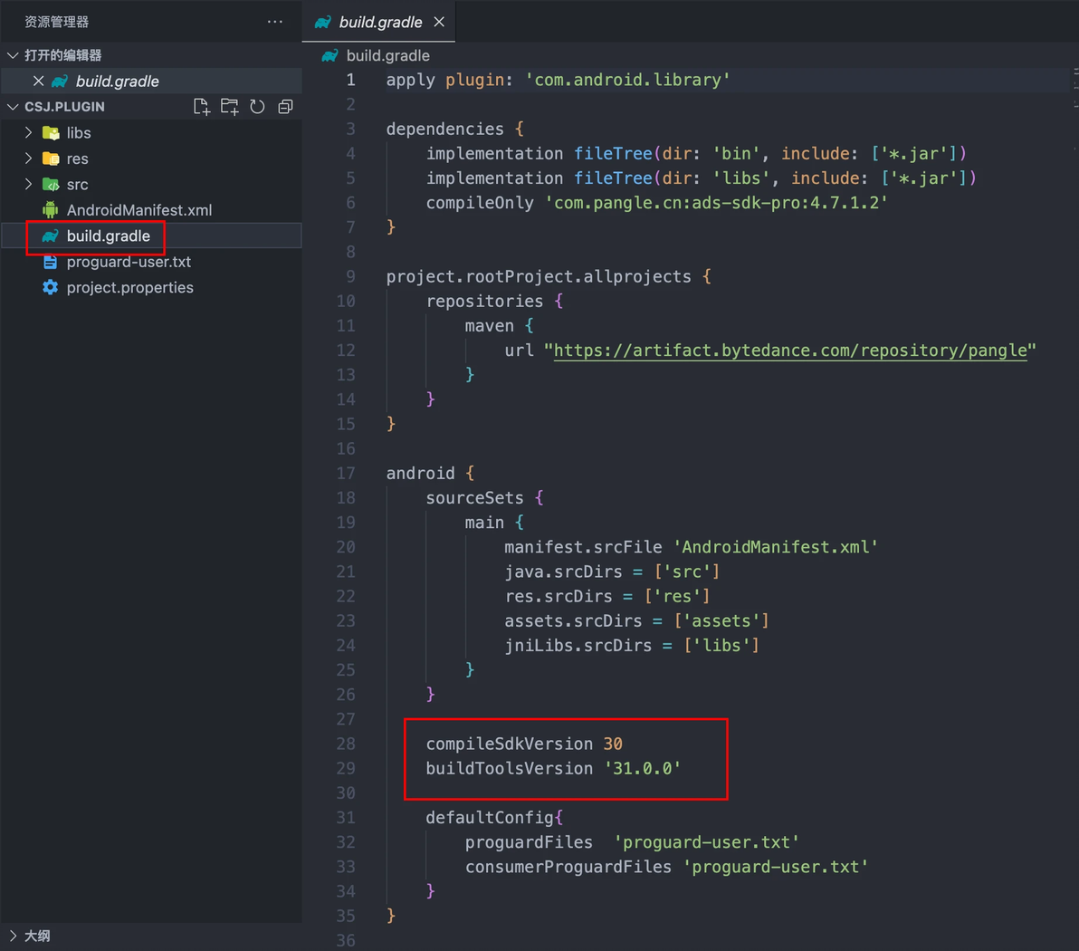Collapse all folders using the collapse icon
This screenshot has width=1079, height=951.
click(x=285, y=107)
